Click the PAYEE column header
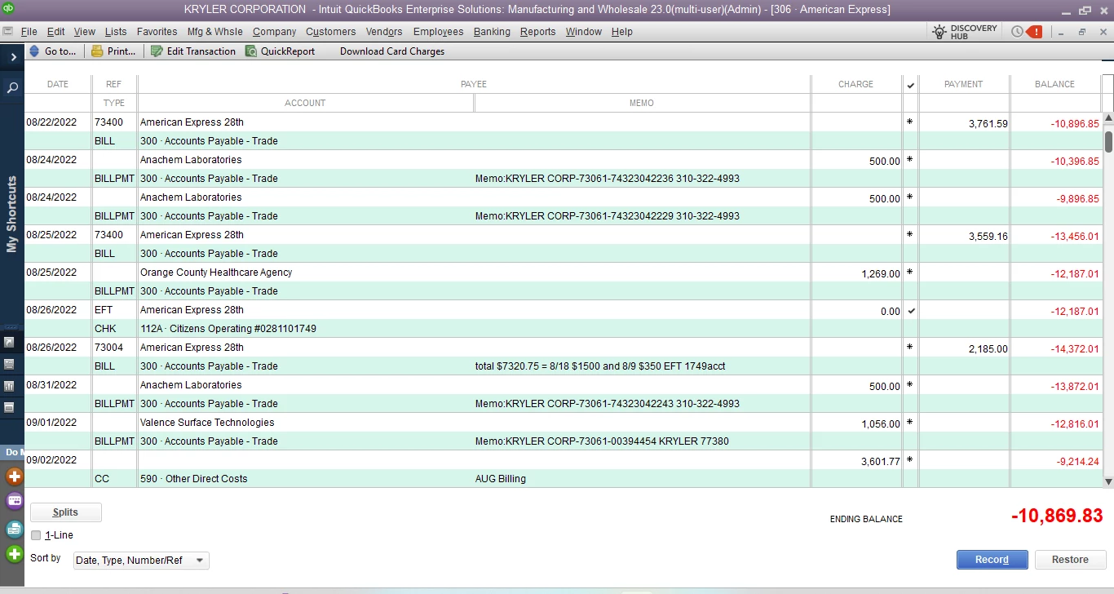The height and width of the screenshot is (594, 1114). tap(474, 85)
